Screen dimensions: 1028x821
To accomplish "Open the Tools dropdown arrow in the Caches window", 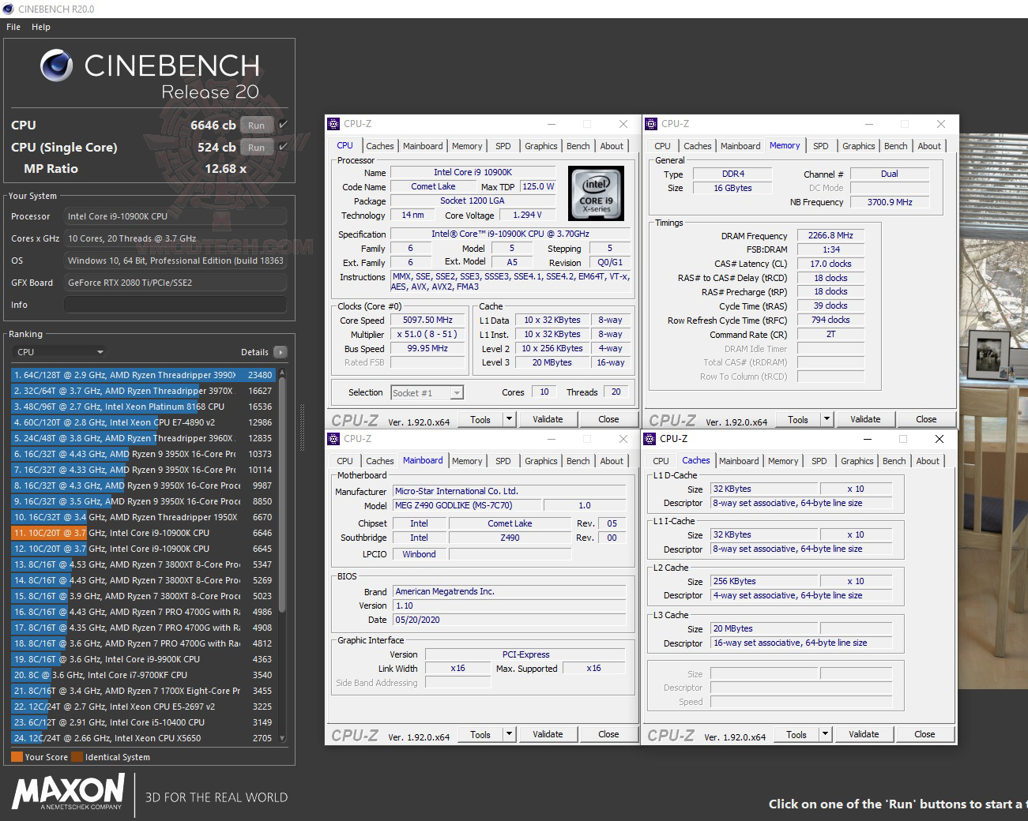I will (x=827, y=734).
